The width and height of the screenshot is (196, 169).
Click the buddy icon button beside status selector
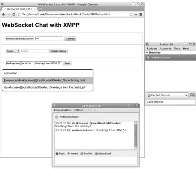193,95
